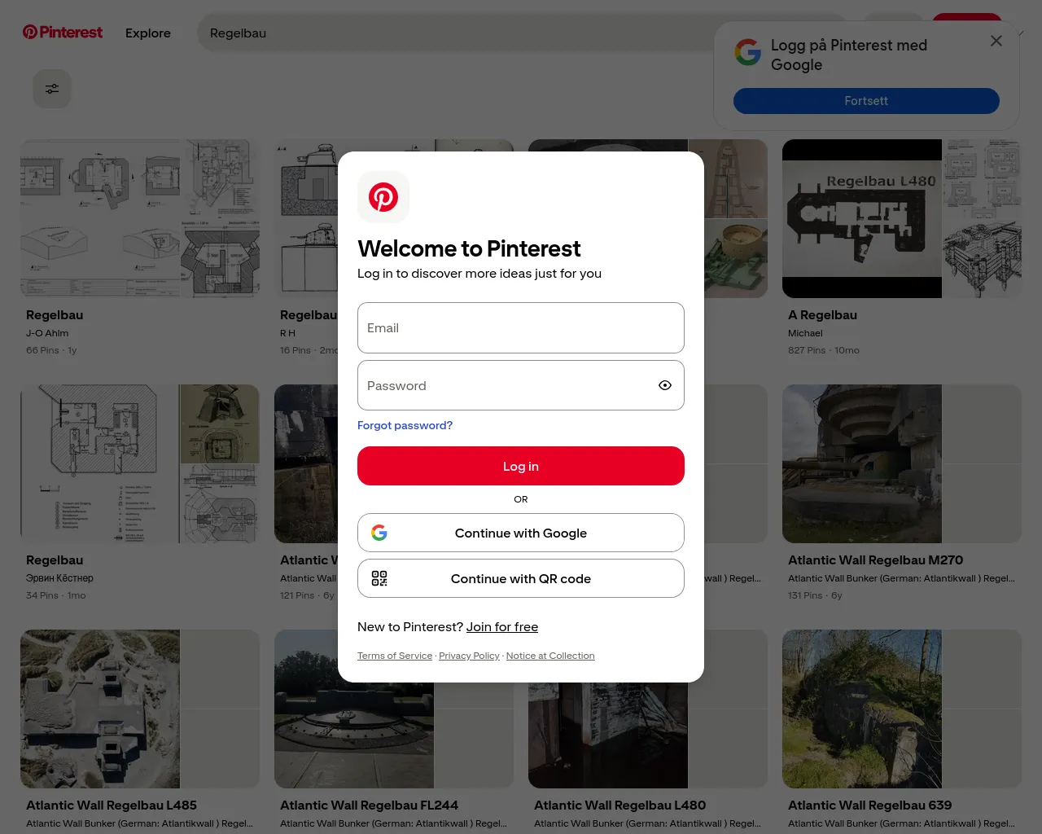Choose Continue with Google
The height and width of the screenshot is (834, 1042).
(x=521, y=533)
